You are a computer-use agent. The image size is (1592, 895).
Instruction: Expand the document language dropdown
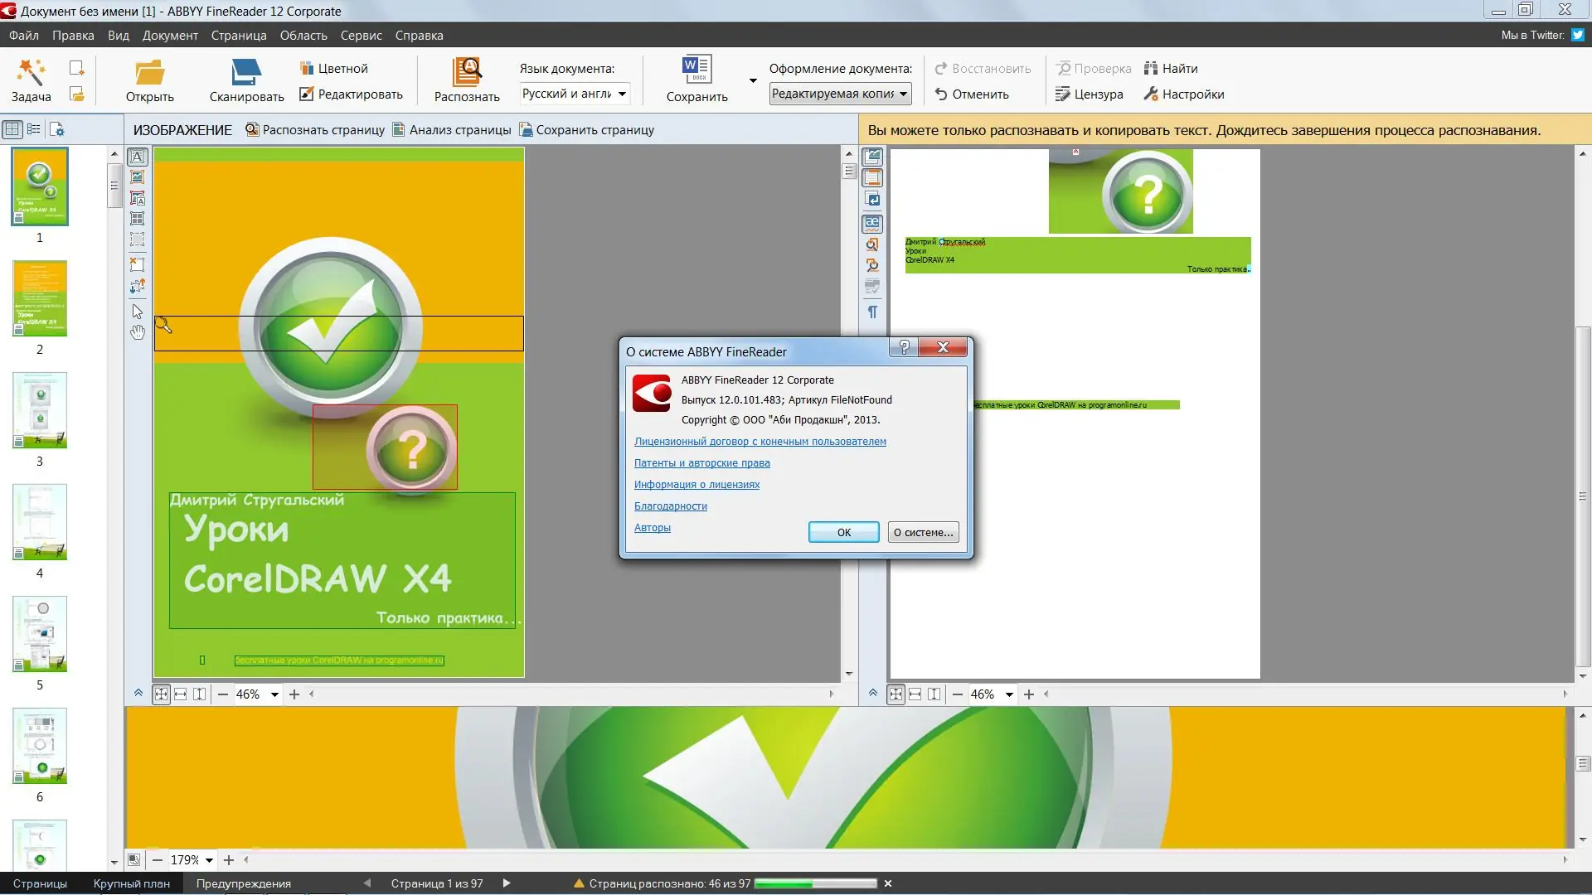click(x=622, y=94)
